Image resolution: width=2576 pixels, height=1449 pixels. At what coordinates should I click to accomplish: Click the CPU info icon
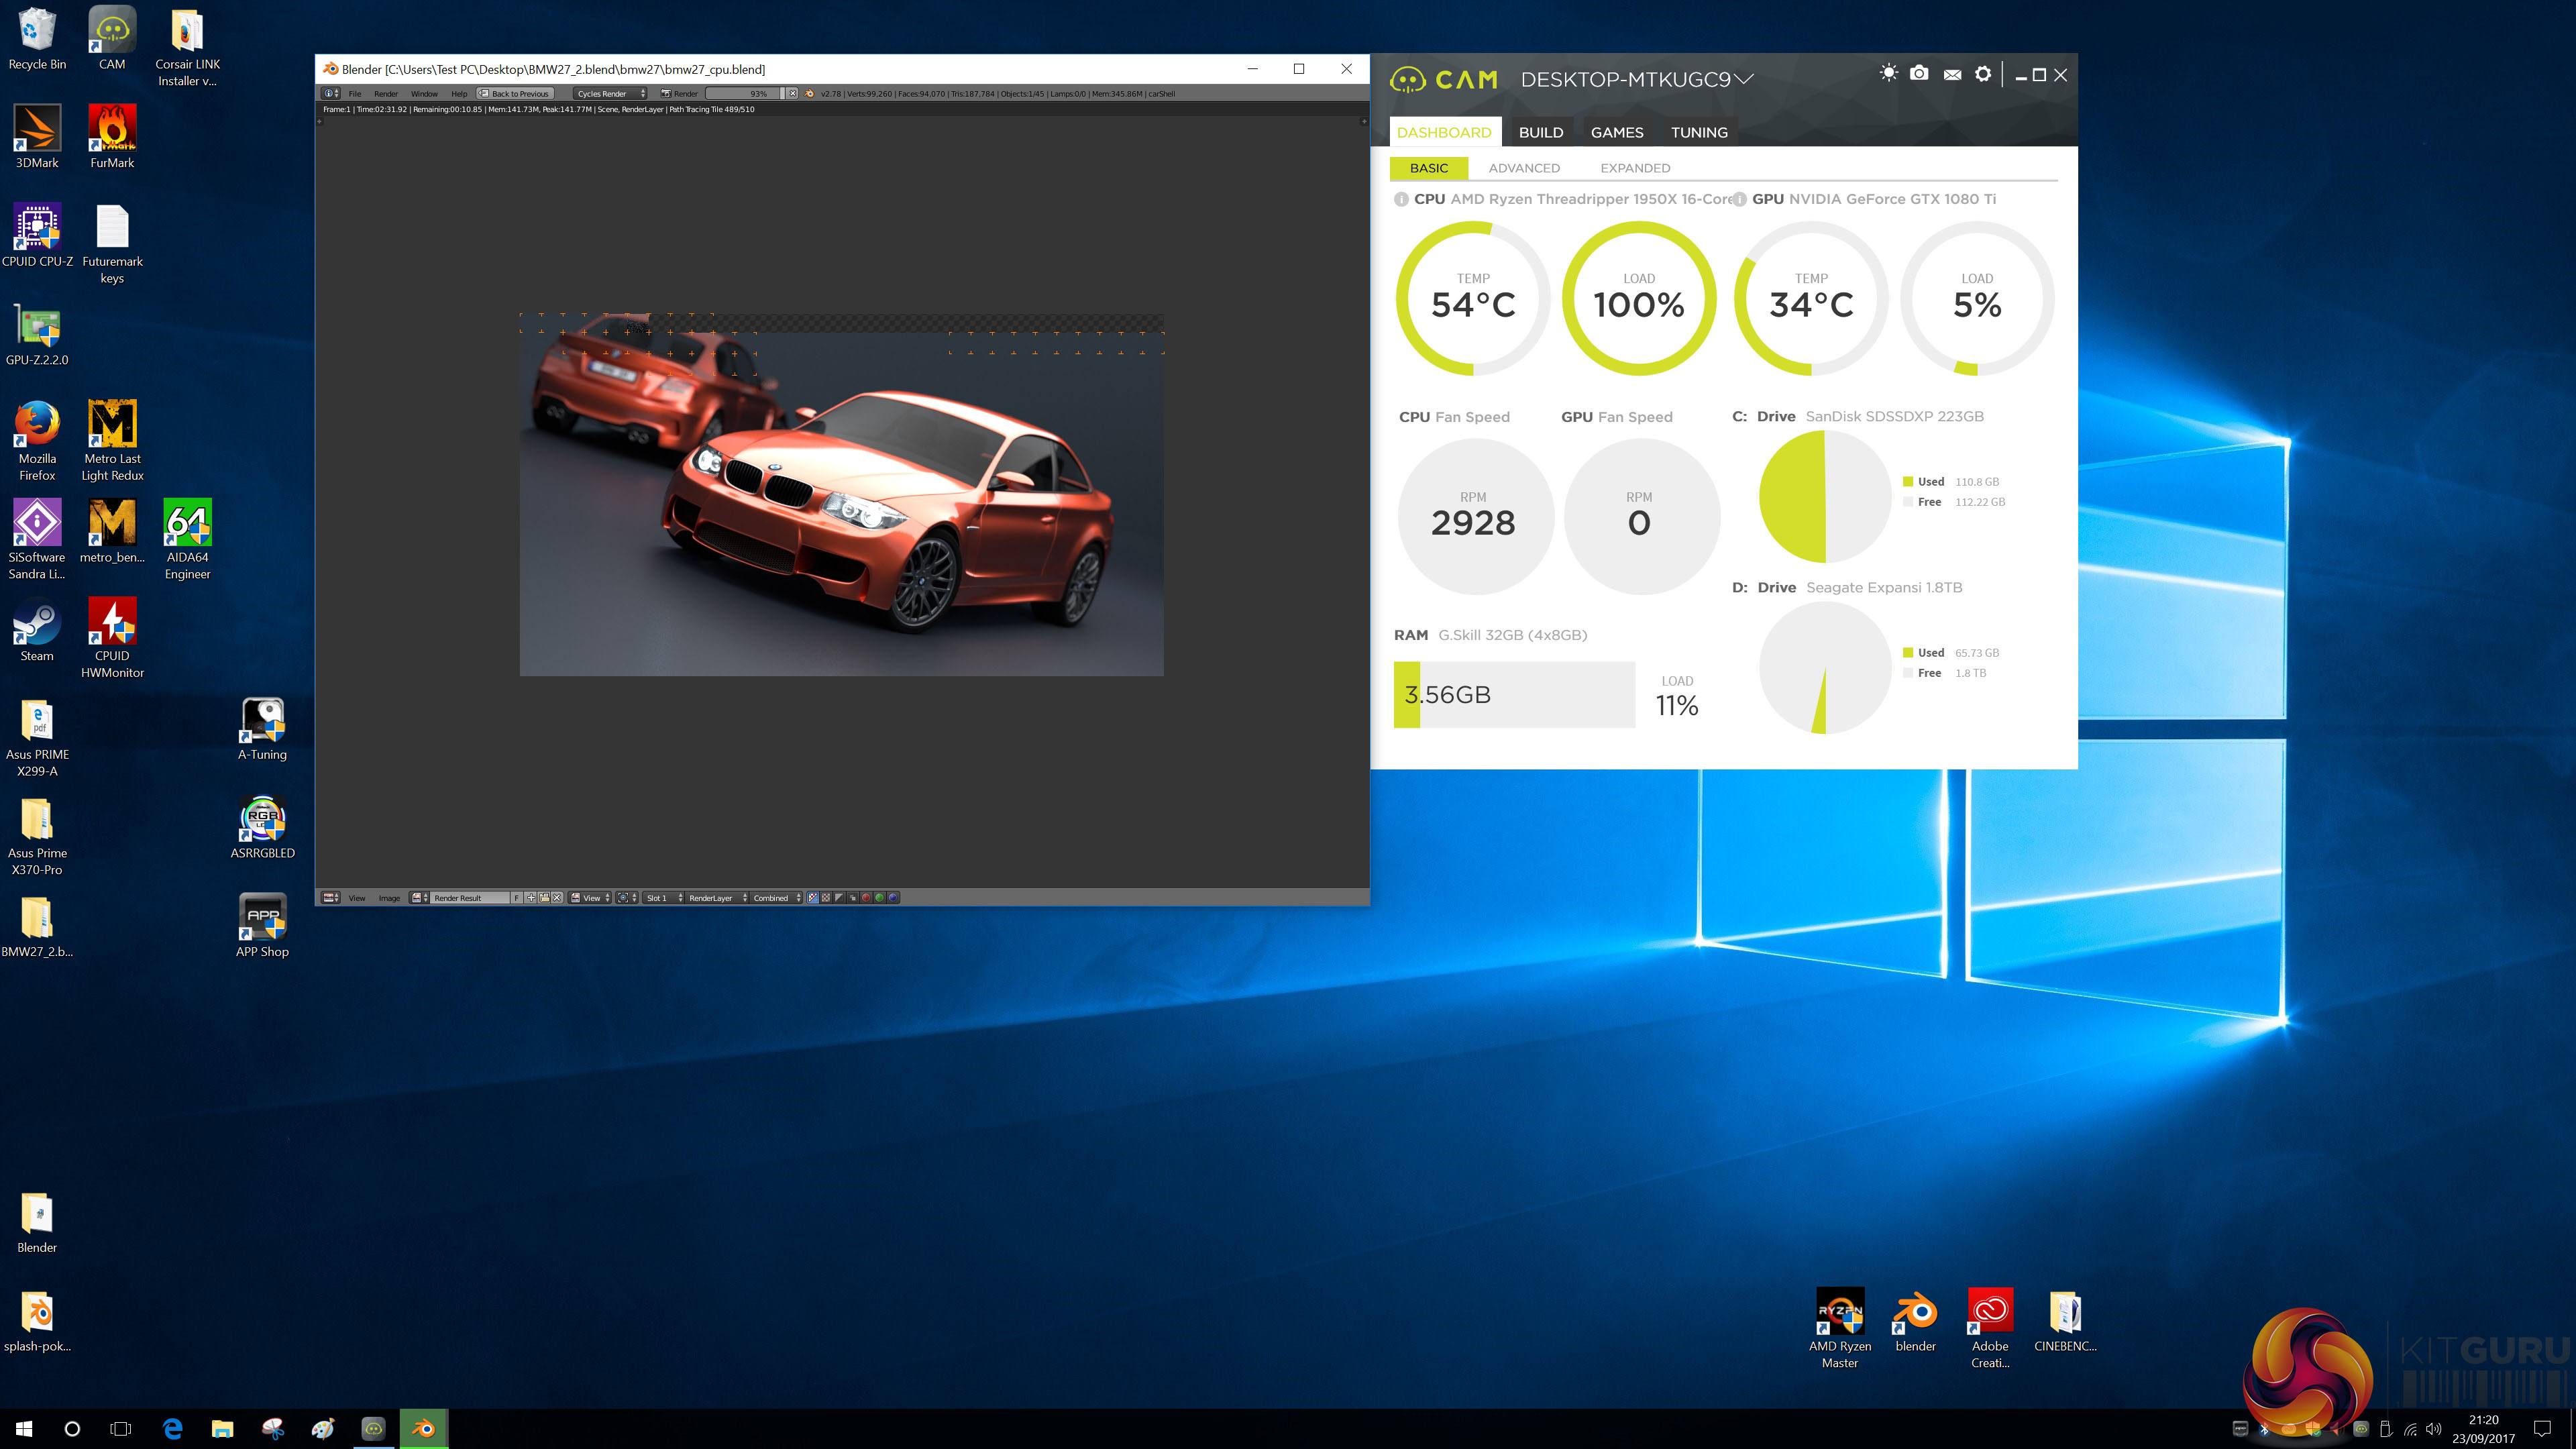coord(1401,199)
